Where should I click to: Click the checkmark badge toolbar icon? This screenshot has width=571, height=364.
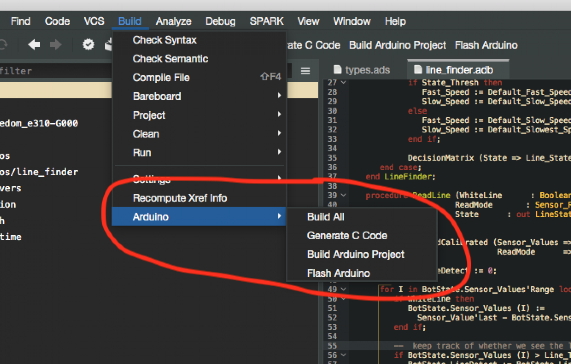tap(89, 44)
